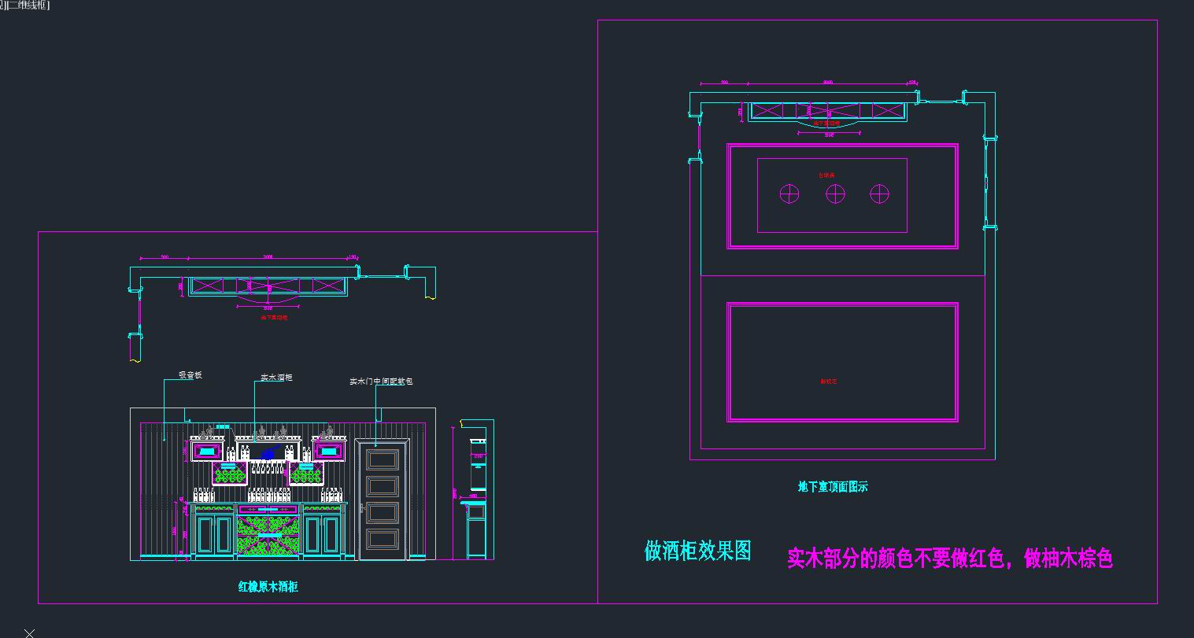The height and width of the screenshot is (638, 1194).
Task: Select the 吸音板 annotation text
Action: tap(190, 375)
